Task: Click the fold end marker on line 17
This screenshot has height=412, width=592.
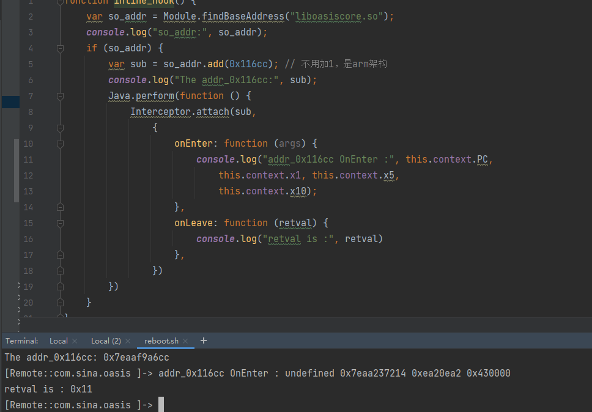Action: point(60,254)
